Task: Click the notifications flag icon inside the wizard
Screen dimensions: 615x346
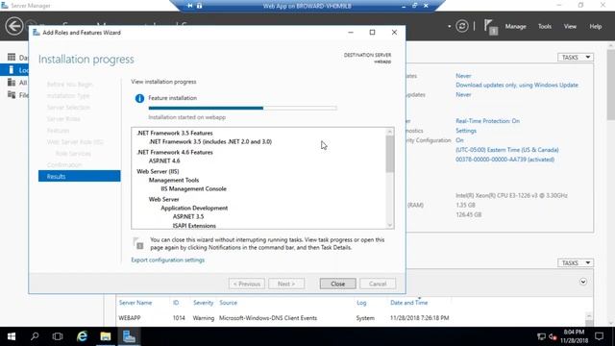Action: 138,243
